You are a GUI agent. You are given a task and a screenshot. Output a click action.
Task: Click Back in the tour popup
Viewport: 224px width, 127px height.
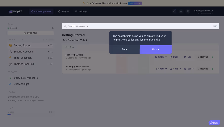[x=125, y=49]
